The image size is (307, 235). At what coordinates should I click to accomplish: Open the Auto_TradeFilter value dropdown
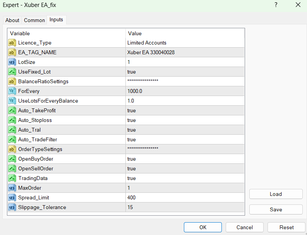click(185, 139)
